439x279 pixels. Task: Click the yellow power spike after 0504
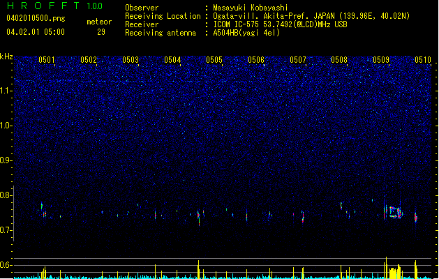pos(198,269)
